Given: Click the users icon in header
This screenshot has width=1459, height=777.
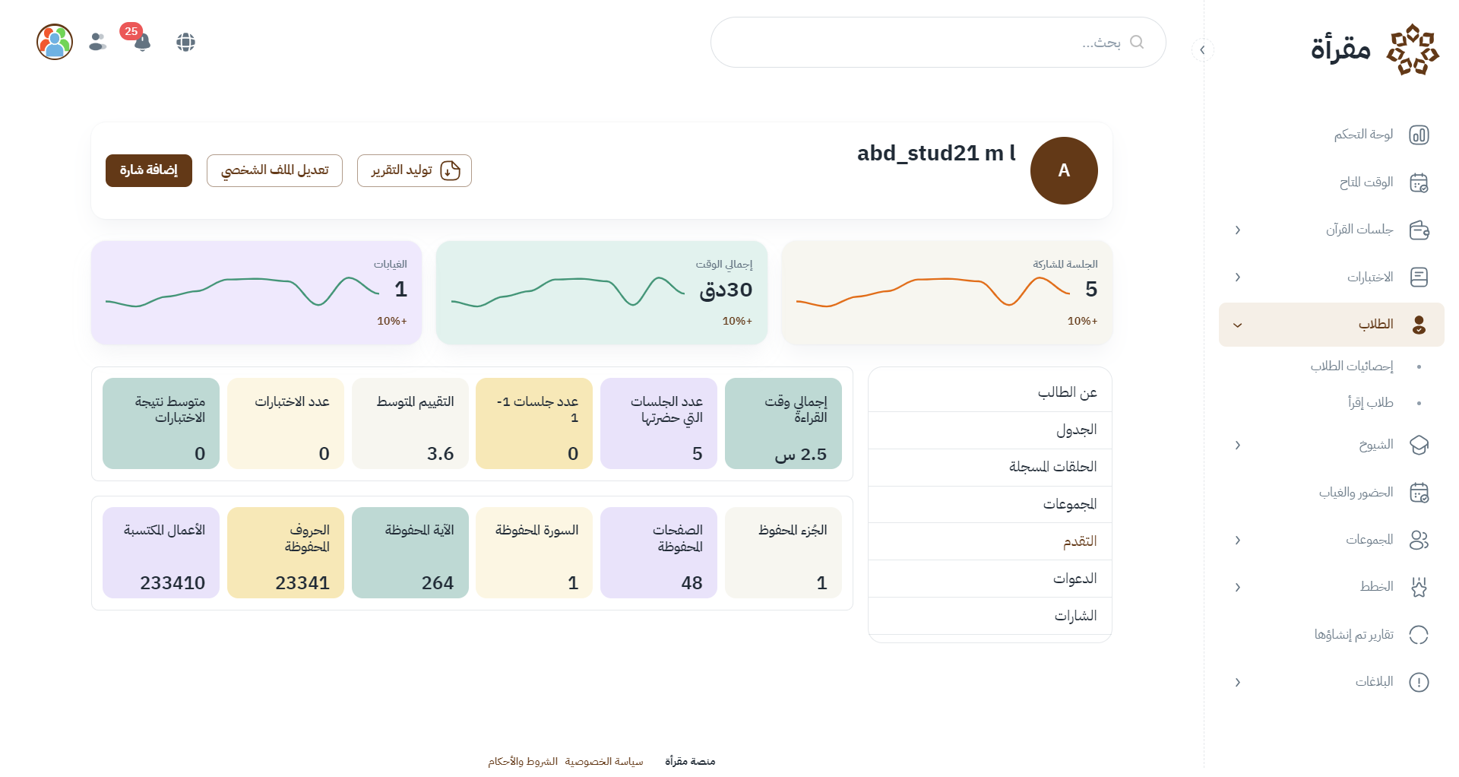Looking at the screenshot, I should (x=98, y=42).
